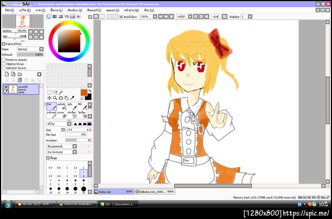Image resolution: width=332 pixels, height=219 pixels.
Task: Click the Min Size 0% field
Action: point(76,135)
